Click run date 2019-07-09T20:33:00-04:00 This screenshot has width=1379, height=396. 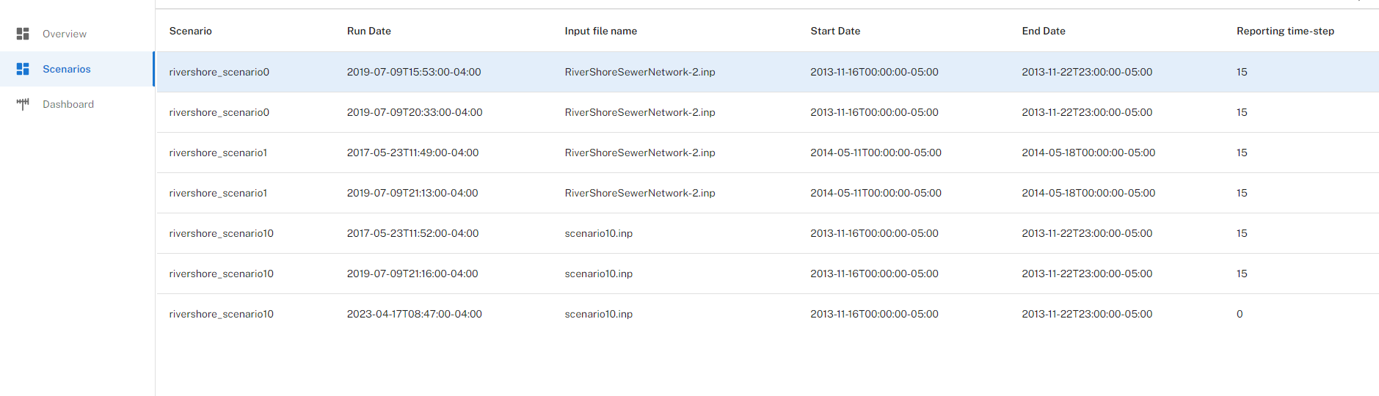(415, 112)
